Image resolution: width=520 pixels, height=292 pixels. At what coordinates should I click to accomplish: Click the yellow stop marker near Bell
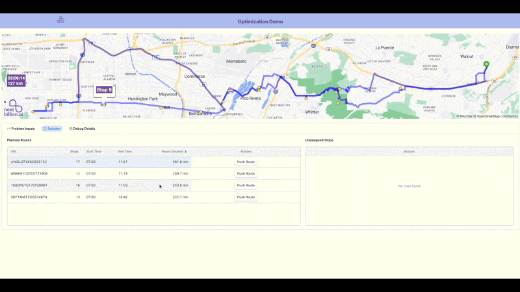[161, 108]
